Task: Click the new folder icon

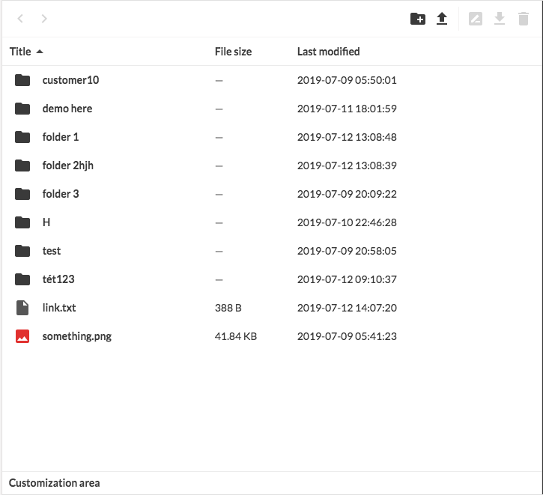Action: [418, 19]
